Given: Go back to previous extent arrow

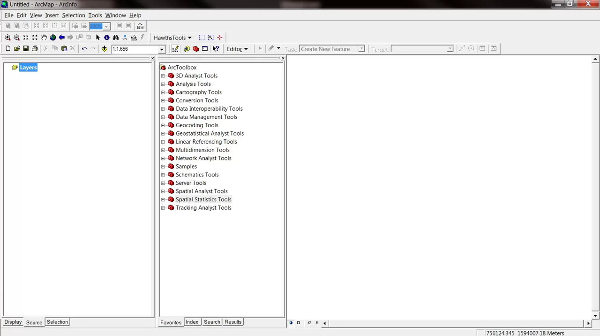Looking at the screenshot, I should (x=61, y=38).
